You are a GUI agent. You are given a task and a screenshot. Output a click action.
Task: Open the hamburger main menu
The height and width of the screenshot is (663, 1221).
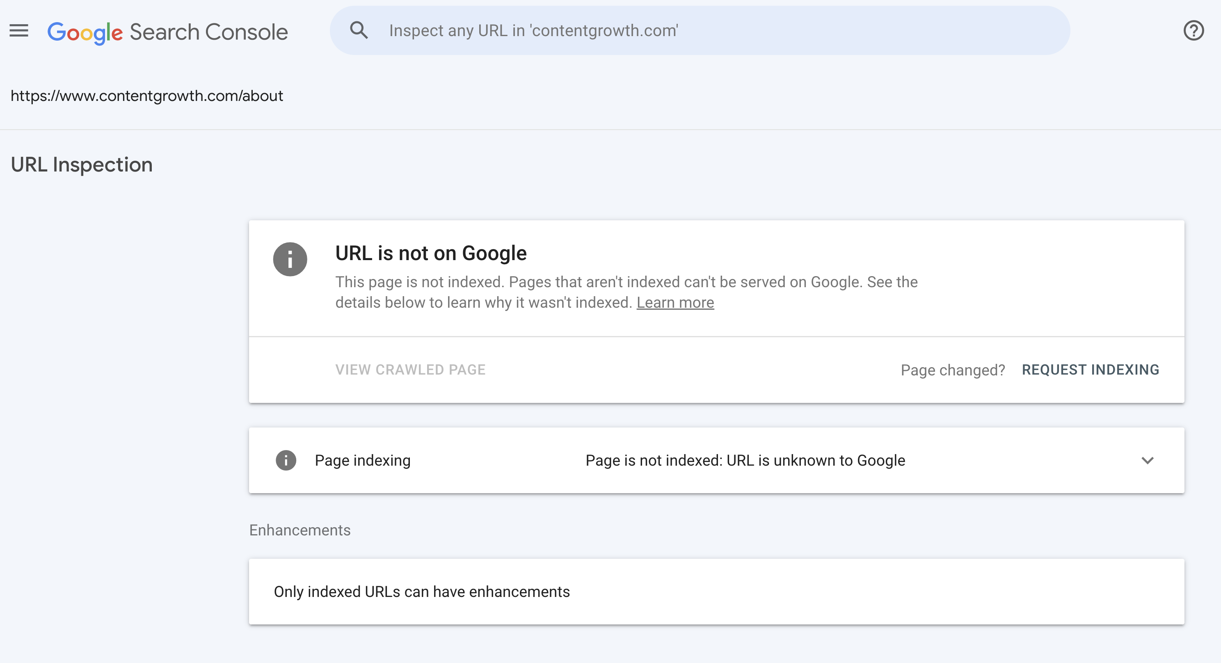tap(19, 31)
